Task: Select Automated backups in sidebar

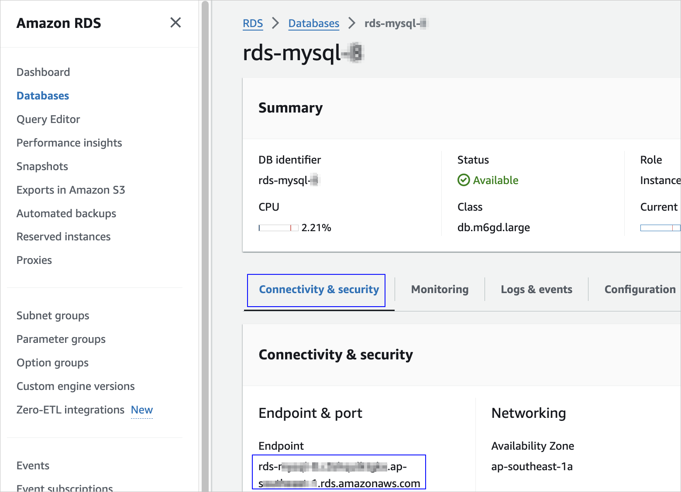Action: [66, 213]
